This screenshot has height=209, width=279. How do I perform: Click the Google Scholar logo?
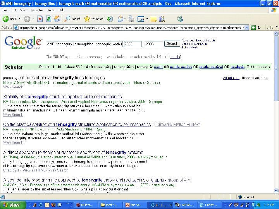23,43
